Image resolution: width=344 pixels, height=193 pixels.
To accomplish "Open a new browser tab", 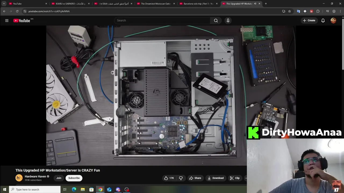I will (266, 3).
